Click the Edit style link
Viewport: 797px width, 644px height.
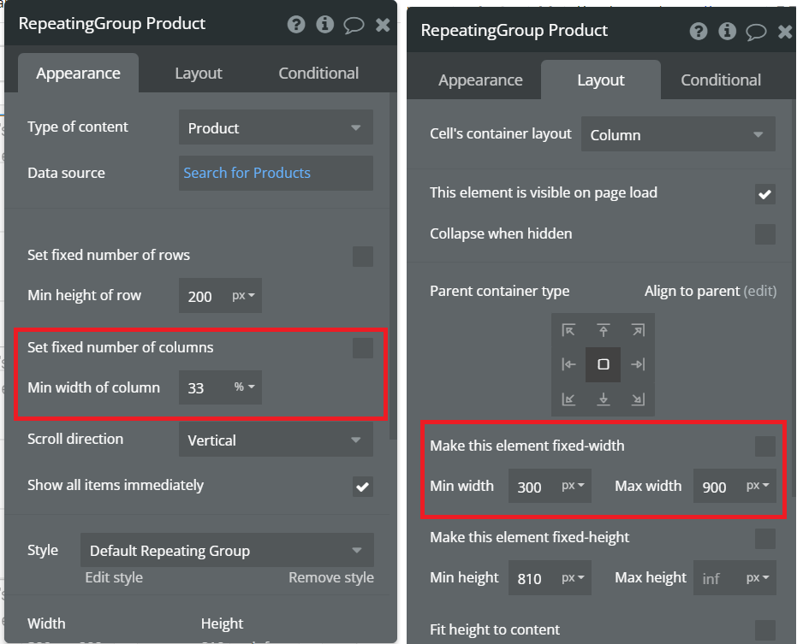(x=114, y=577)
